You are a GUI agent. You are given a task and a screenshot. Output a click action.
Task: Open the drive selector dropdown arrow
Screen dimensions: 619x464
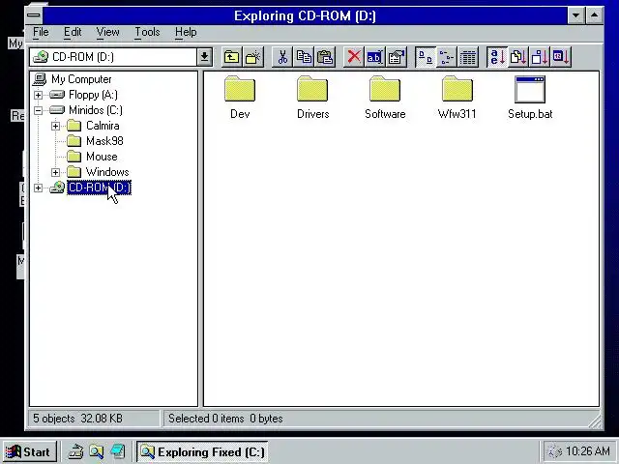(x=204, y=57)
